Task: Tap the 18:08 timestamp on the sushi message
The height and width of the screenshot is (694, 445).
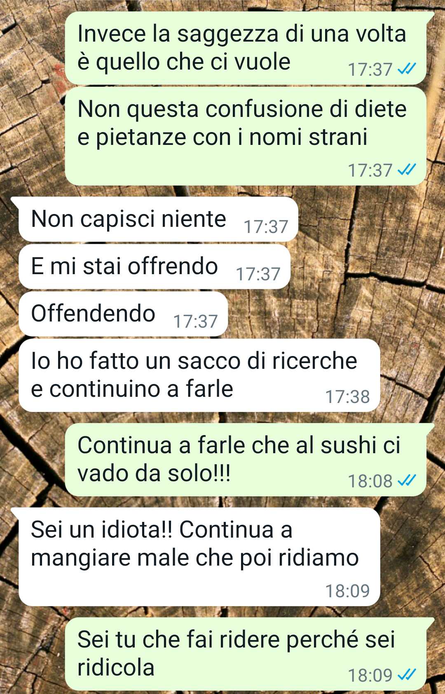Action: pyautogui.click(x=370, y=481)
